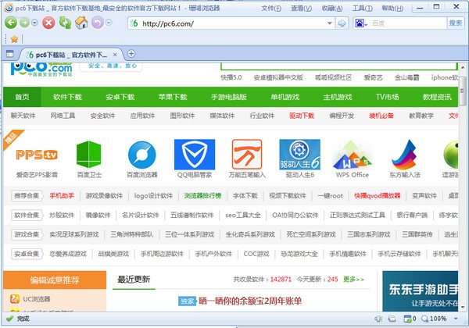Click the 安卓模拟器中文版 hot search link
Viewport: 469px width, 328px height.
click(278, 77)
